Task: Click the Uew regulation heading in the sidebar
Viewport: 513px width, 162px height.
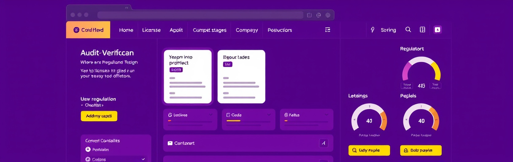Action: tap(98, 99)
